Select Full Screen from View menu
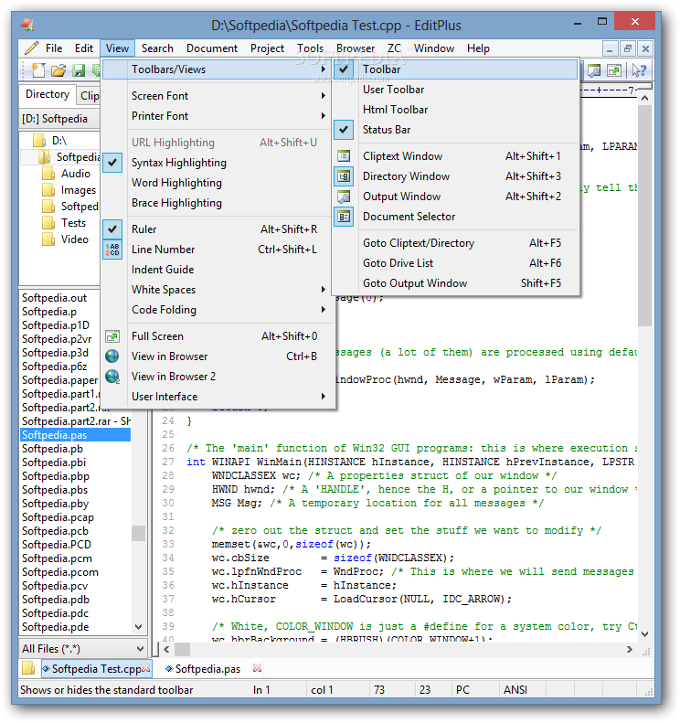Image resolution: width=680 pixels, height=723 pixels. [218, 336]
